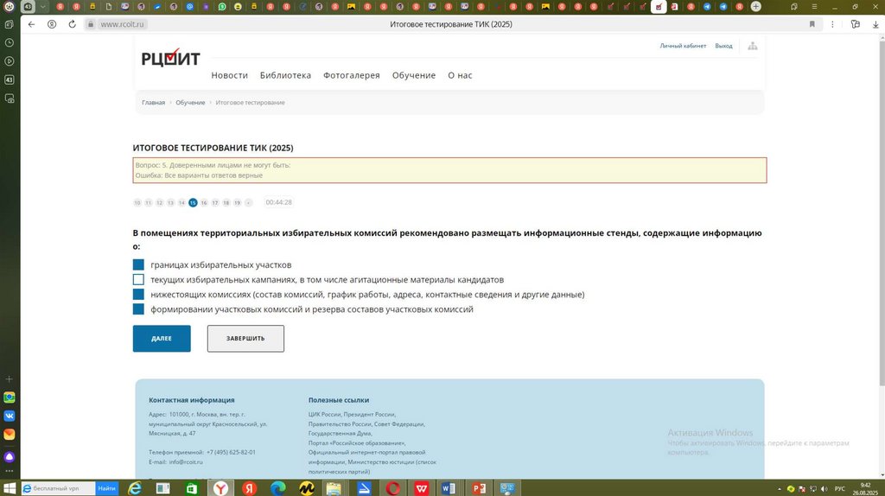Click the Выход logout link

pyautogui.click(x=723, y=46)
